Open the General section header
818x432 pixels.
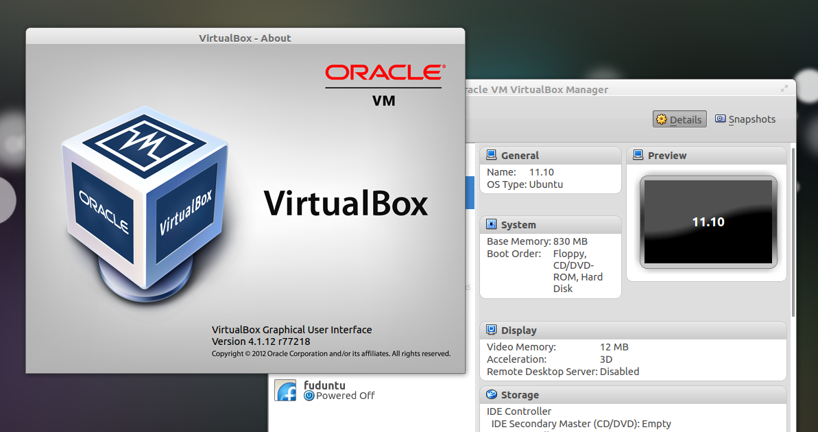pyautogui.click(x=551, y=156)
